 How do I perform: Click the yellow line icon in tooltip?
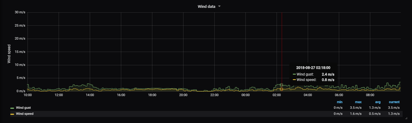294,80
